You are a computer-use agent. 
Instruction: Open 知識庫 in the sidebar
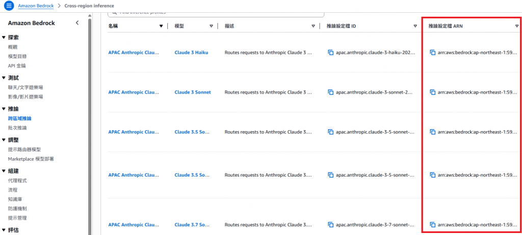coord(15,199)
